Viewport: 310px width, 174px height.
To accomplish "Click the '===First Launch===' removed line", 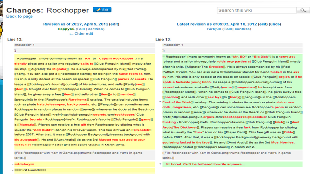I will coord(84,170).
